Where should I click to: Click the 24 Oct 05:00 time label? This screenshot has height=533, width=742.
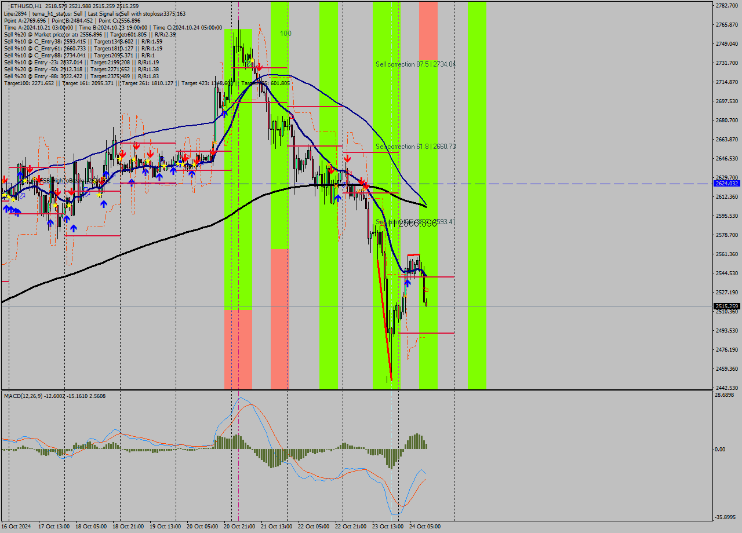pyautogui.click(x=424, y=527)
